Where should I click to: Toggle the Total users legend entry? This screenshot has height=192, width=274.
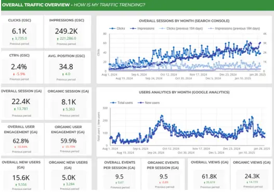pos(122,103)
